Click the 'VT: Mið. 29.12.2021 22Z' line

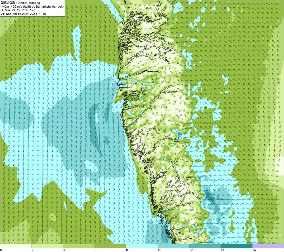pyautogui.click(x=18, y=14)
